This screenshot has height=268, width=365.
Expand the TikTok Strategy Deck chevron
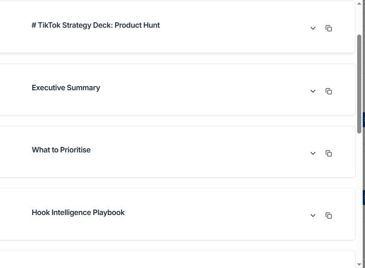313,29
